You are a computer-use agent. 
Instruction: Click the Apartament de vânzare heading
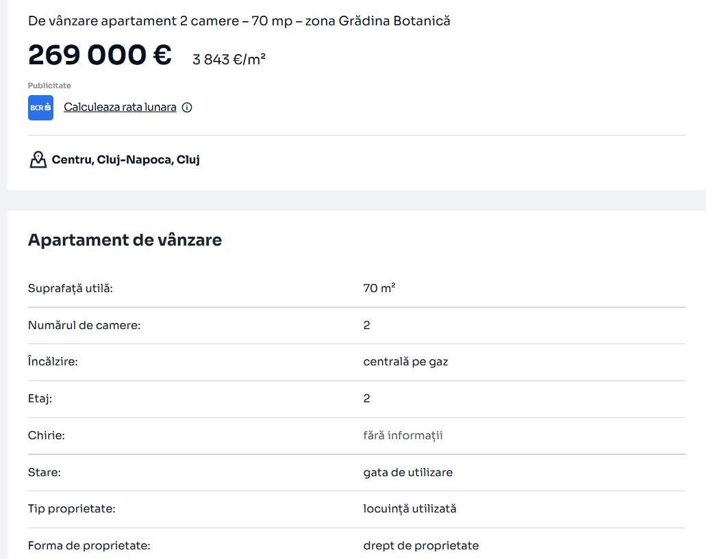125,240
